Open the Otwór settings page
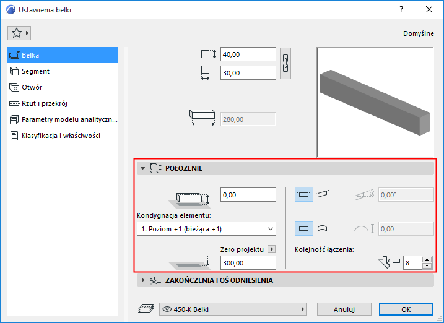The height and width of the screenshot is (323, 444). (63, 87)
